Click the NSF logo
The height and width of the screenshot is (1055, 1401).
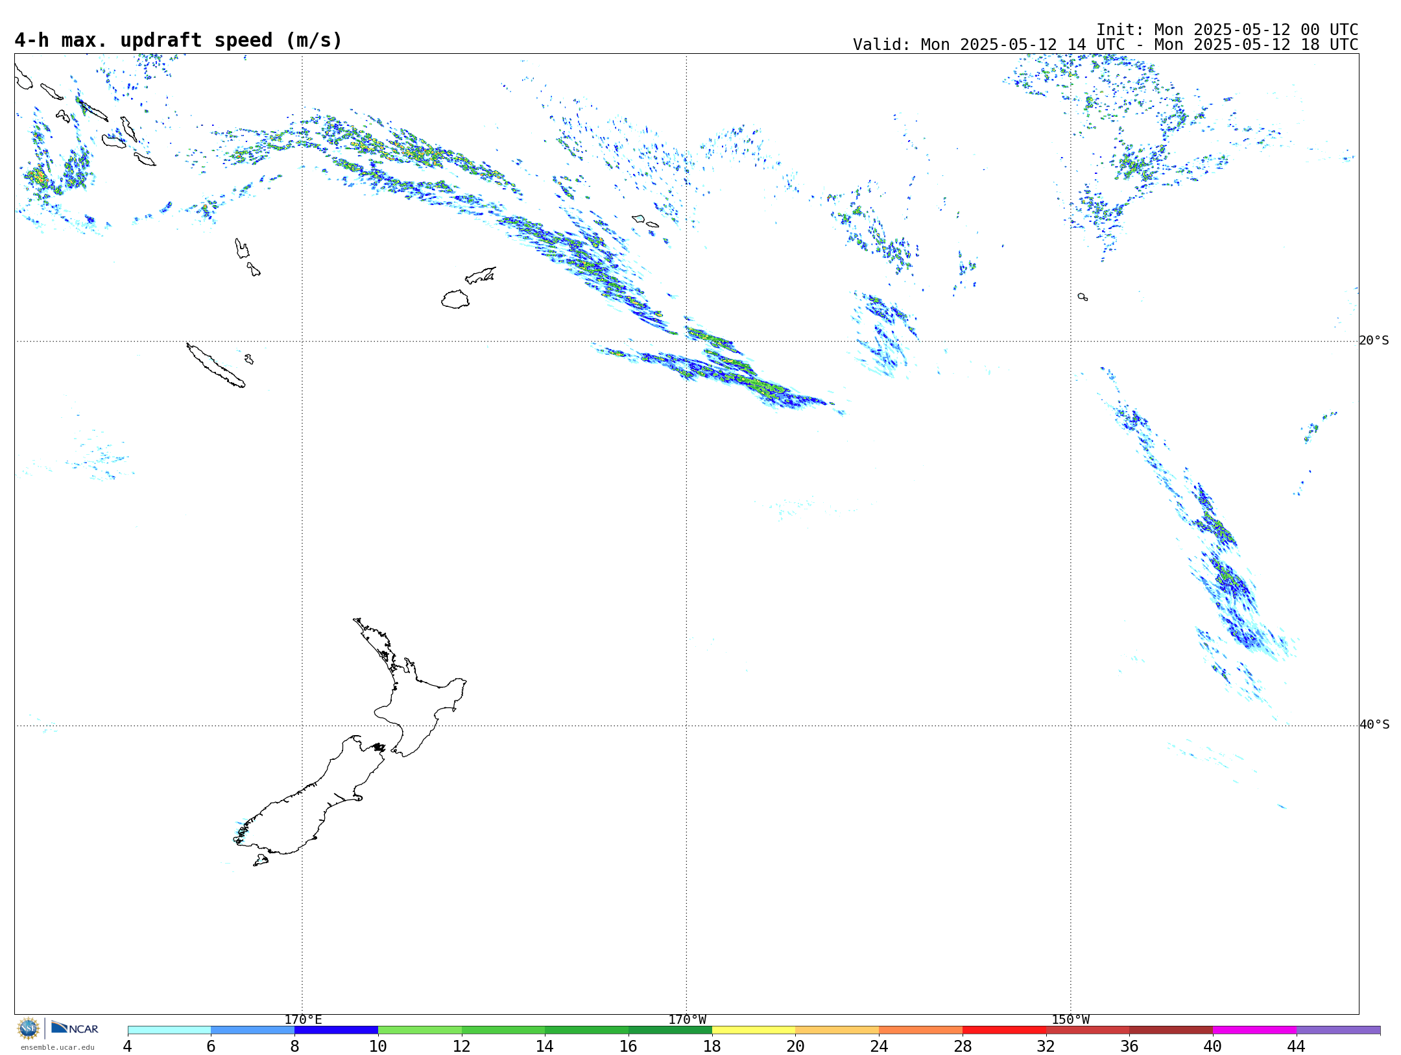click(x=29, y=1028)
